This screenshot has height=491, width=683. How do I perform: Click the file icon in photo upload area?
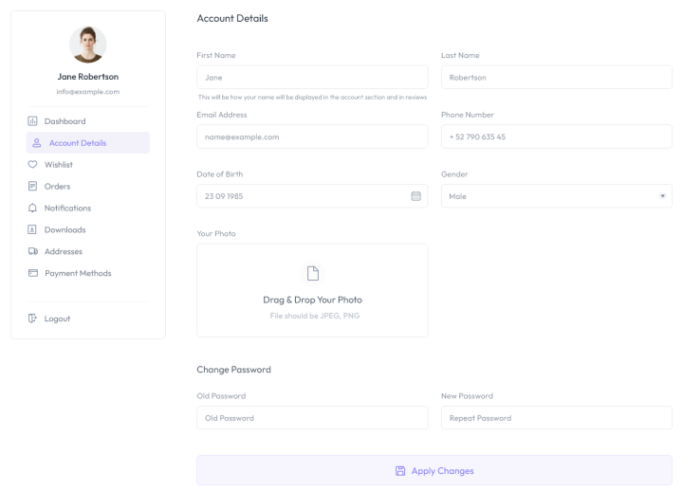click(x=312, y=274)
